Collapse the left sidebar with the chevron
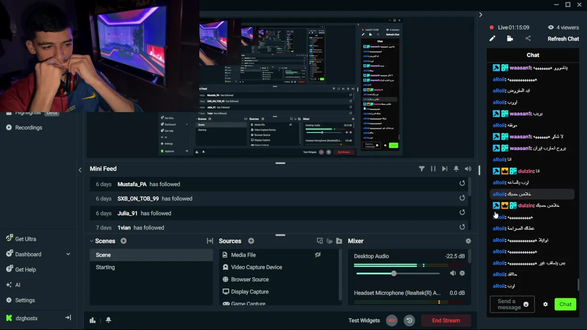The image size is (587, 330). 80,170
